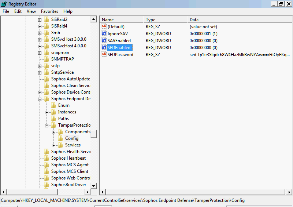Expand the Components subkey
293x207 pixels.
53,132
